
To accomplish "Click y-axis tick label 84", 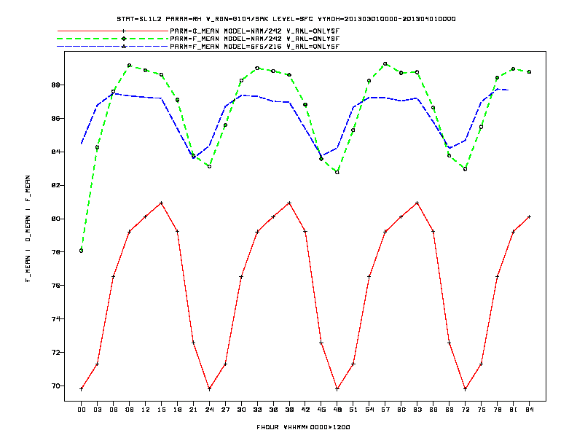I will 55,152.
